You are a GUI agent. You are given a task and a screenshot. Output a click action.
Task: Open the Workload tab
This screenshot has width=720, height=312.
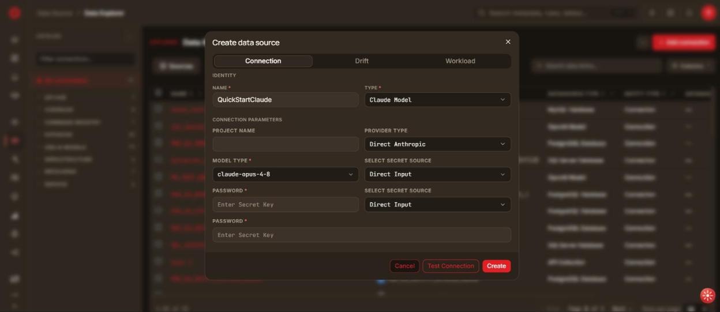click(x=460, y=61)
